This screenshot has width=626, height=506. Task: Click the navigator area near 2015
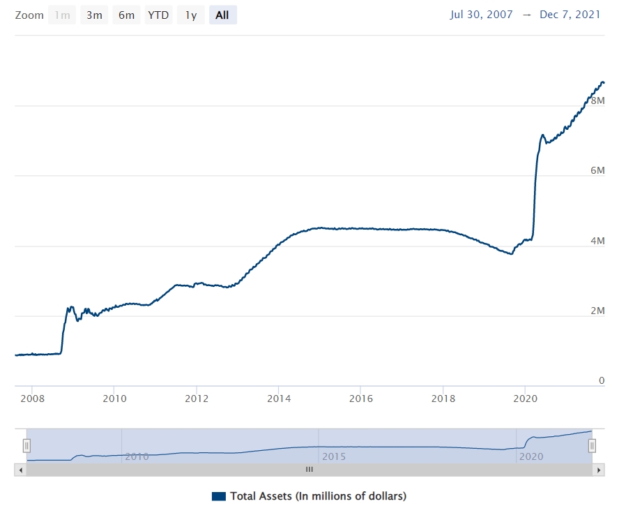pyautogui.click(x=333, y=450)
